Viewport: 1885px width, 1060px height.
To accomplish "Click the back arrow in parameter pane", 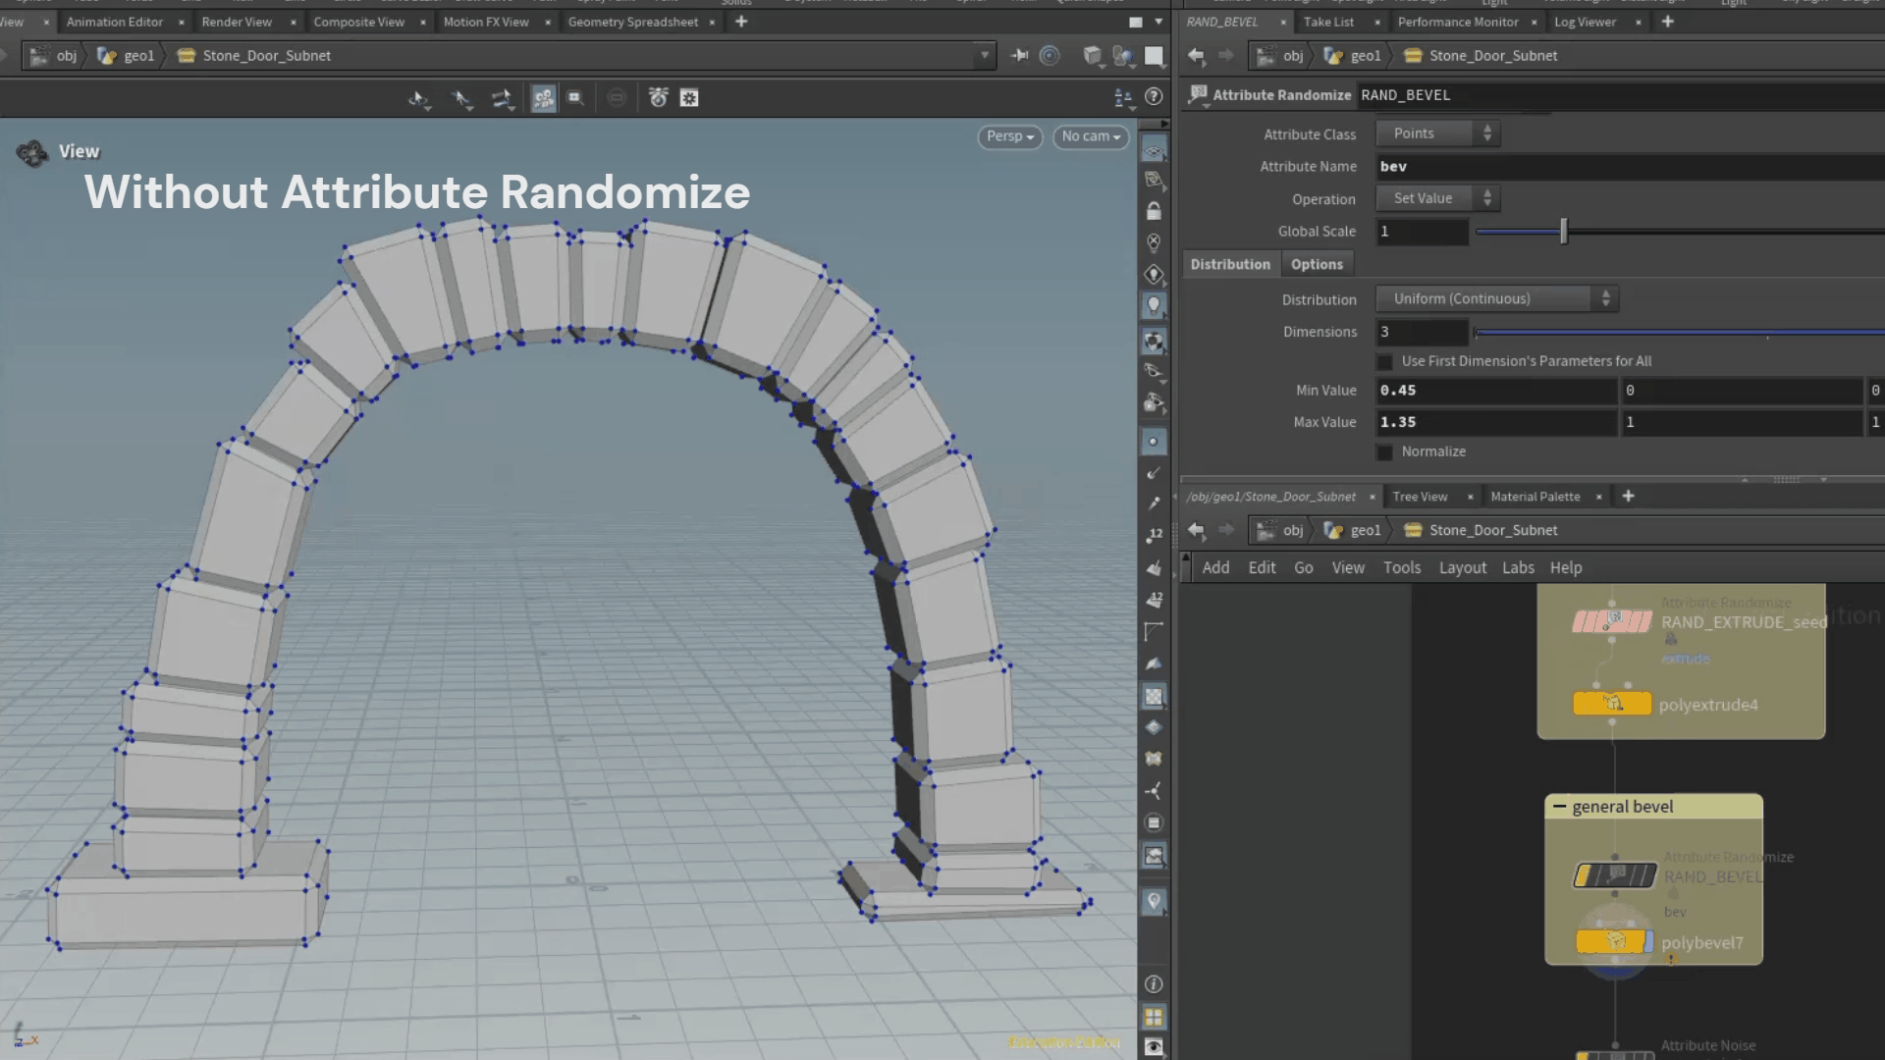I will click(1196, 56).
